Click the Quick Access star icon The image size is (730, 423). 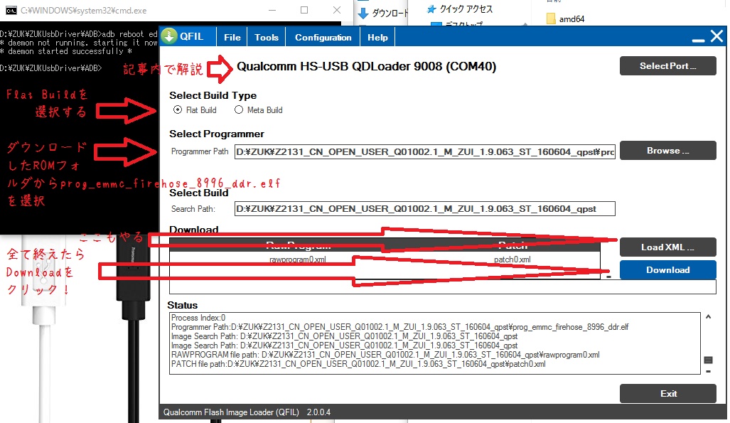431,9
